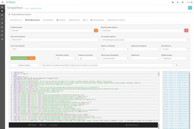Click the Загрузить страницу button
194x129 pixels.
24,65
